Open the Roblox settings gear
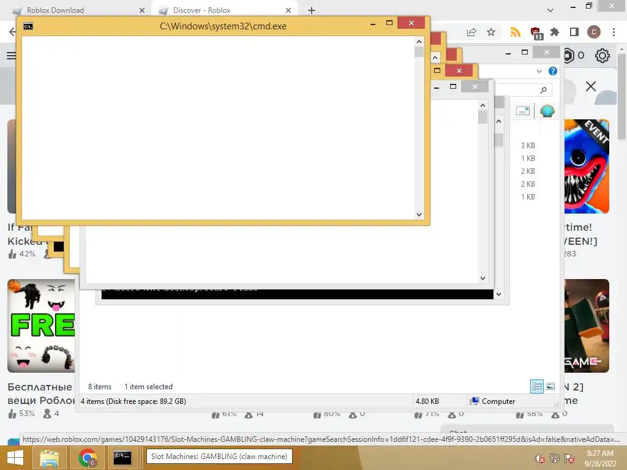The height and width of the screenshot is (470, 627). (603, 56)
